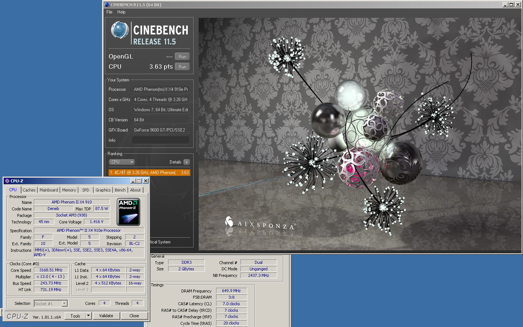
Task: Switch to the Bench tab in CPU-Z
Action: [x=120, y=190]
